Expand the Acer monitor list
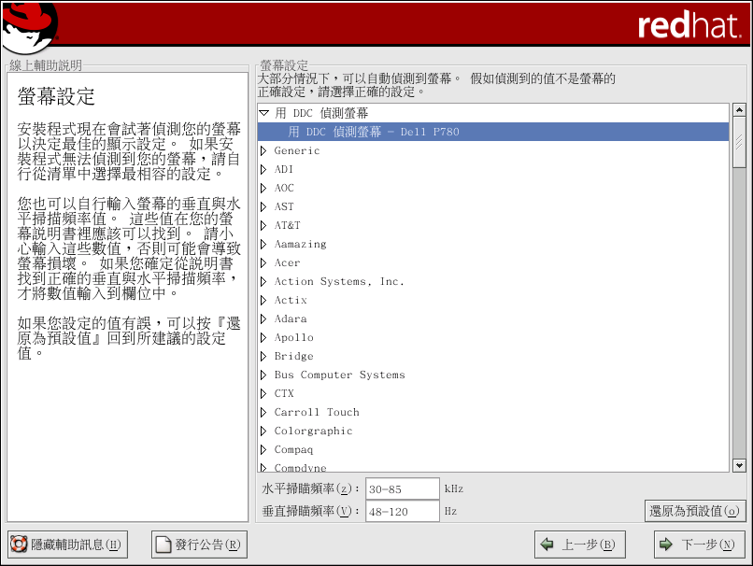This screenshot has height=566, width=753. coord(263,262)
